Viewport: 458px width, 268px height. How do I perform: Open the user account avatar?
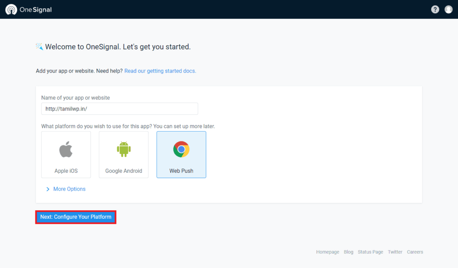(x=448, y=10)
